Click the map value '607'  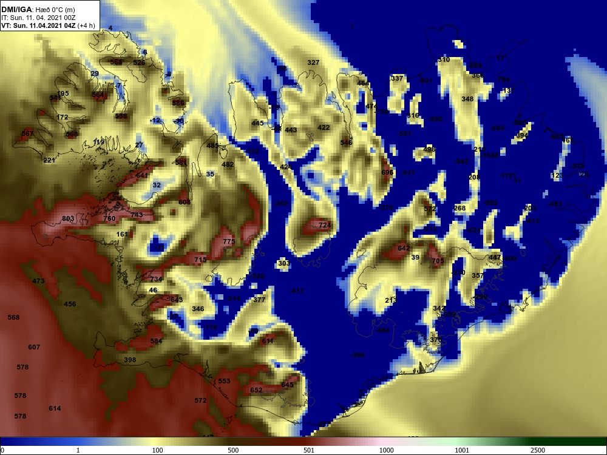34,347
